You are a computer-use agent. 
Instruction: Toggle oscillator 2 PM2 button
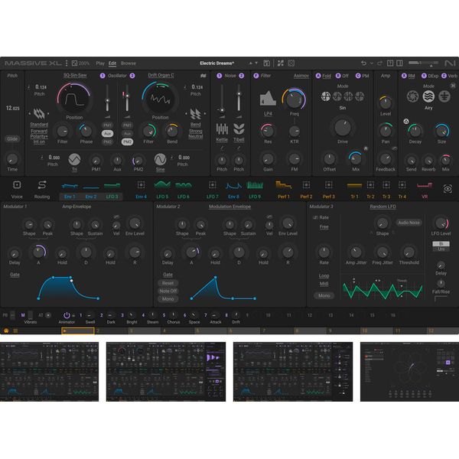click(127, 142)
